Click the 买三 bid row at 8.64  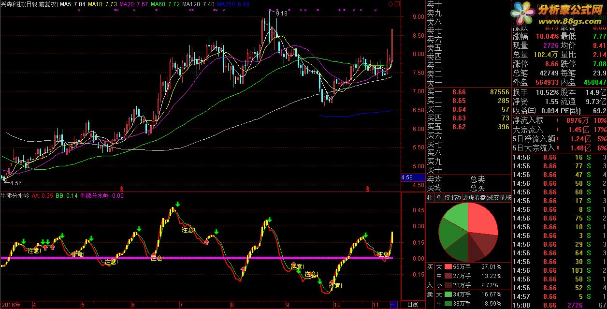(468, 109)
